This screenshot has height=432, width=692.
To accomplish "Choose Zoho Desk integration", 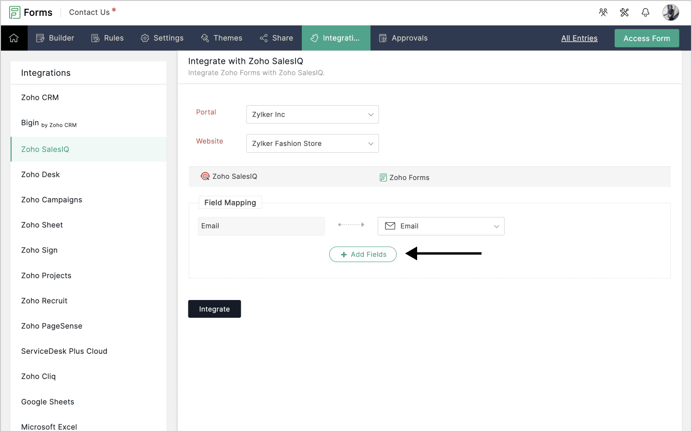I will point(88,175).
